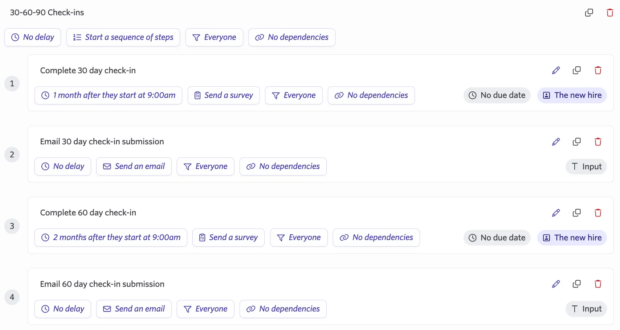The width and height of the screenshot is (620, 330).
Task: Click the Complete 30 day check-in title
Action: 88,70
